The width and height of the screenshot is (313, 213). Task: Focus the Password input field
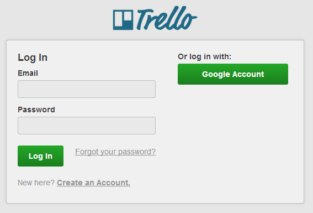(x=87, y=126)
